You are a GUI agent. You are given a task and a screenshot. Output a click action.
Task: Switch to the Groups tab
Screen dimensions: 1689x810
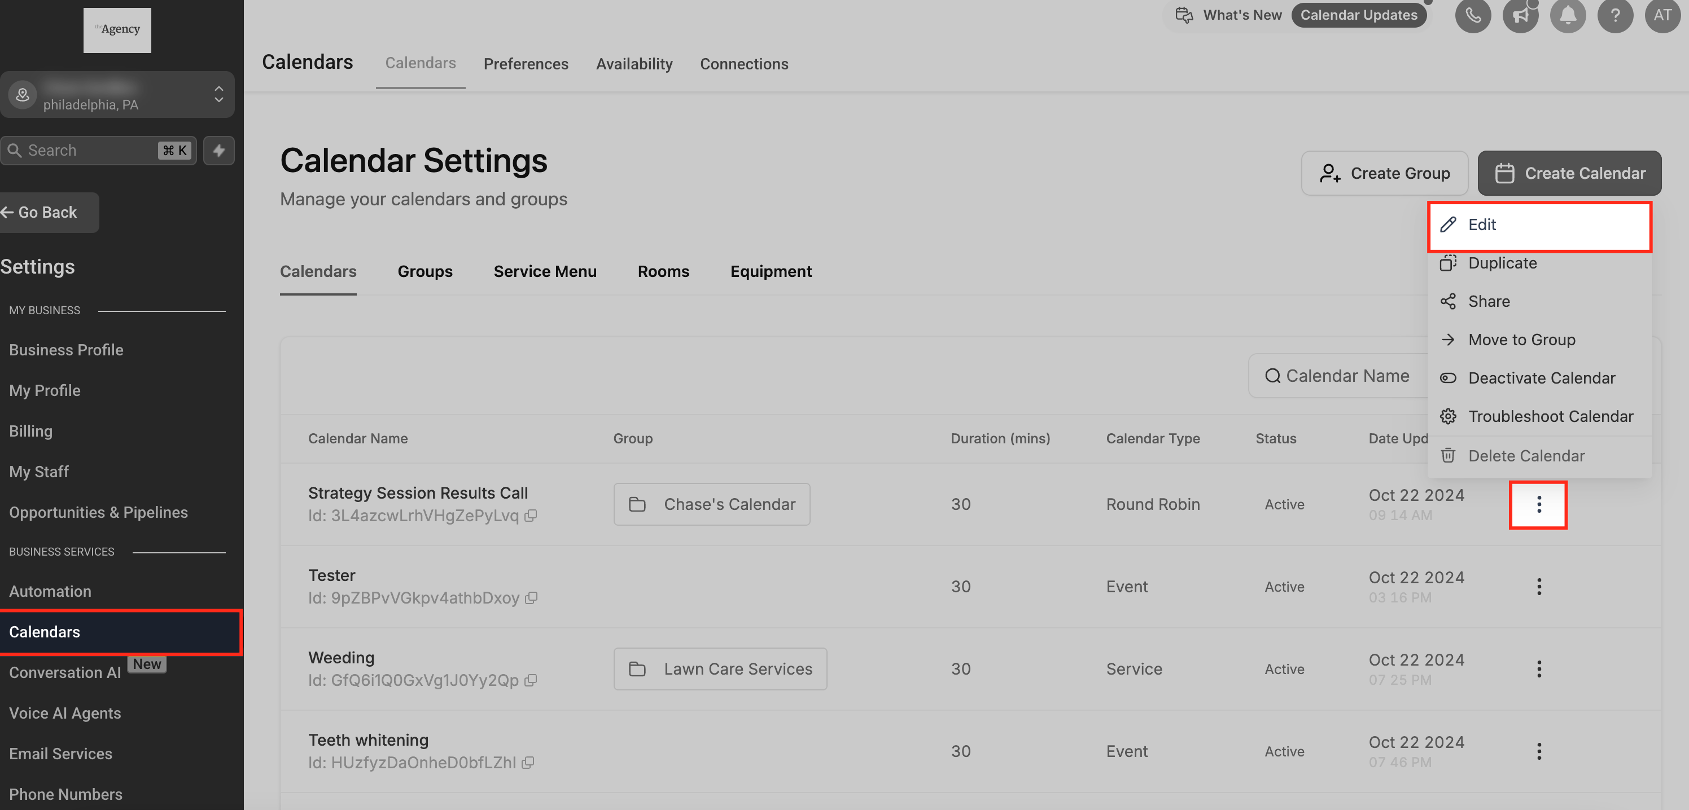point(425,271)
